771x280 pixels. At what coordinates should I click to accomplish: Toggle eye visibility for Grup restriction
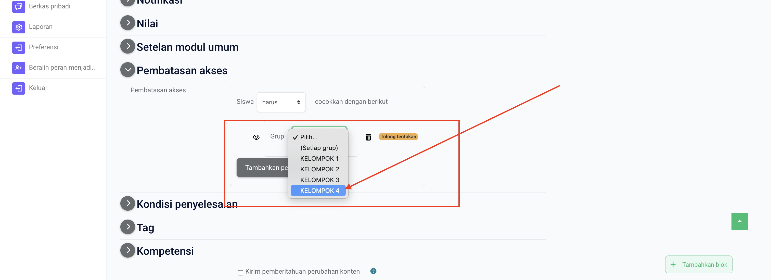tap(256, 137)
